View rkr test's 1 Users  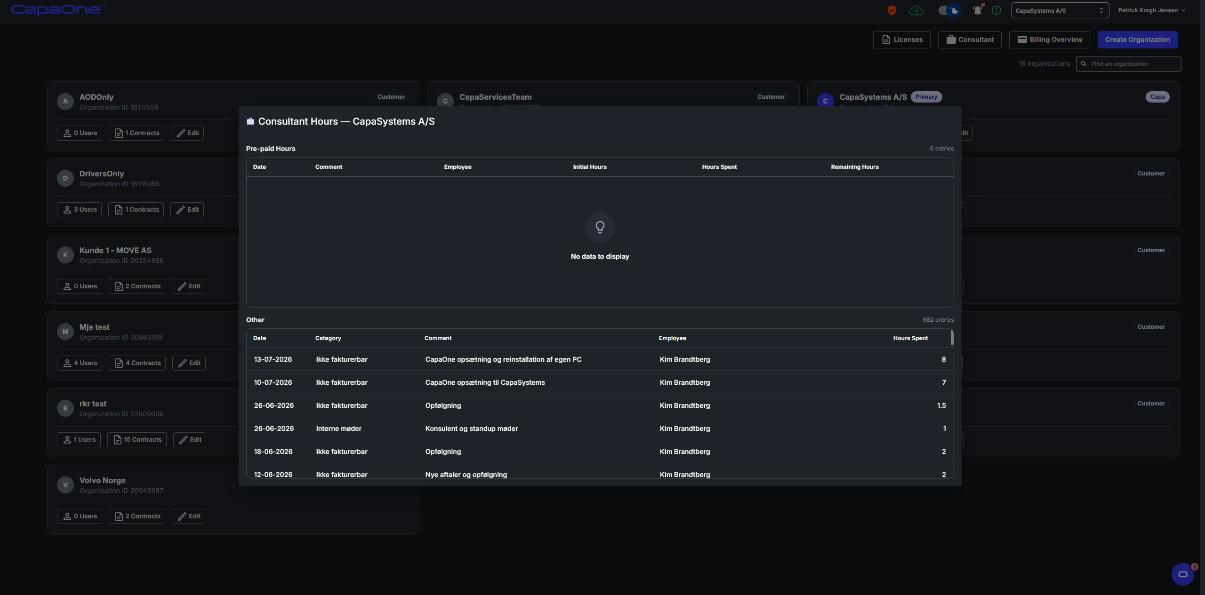click(79, 440)
